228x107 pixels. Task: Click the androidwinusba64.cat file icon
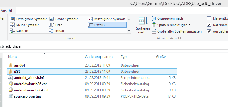pos(10,90)
